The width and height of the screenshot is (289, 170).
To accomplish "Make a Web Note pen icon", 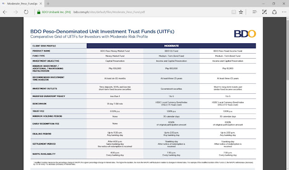I will (x=265, y=12).
